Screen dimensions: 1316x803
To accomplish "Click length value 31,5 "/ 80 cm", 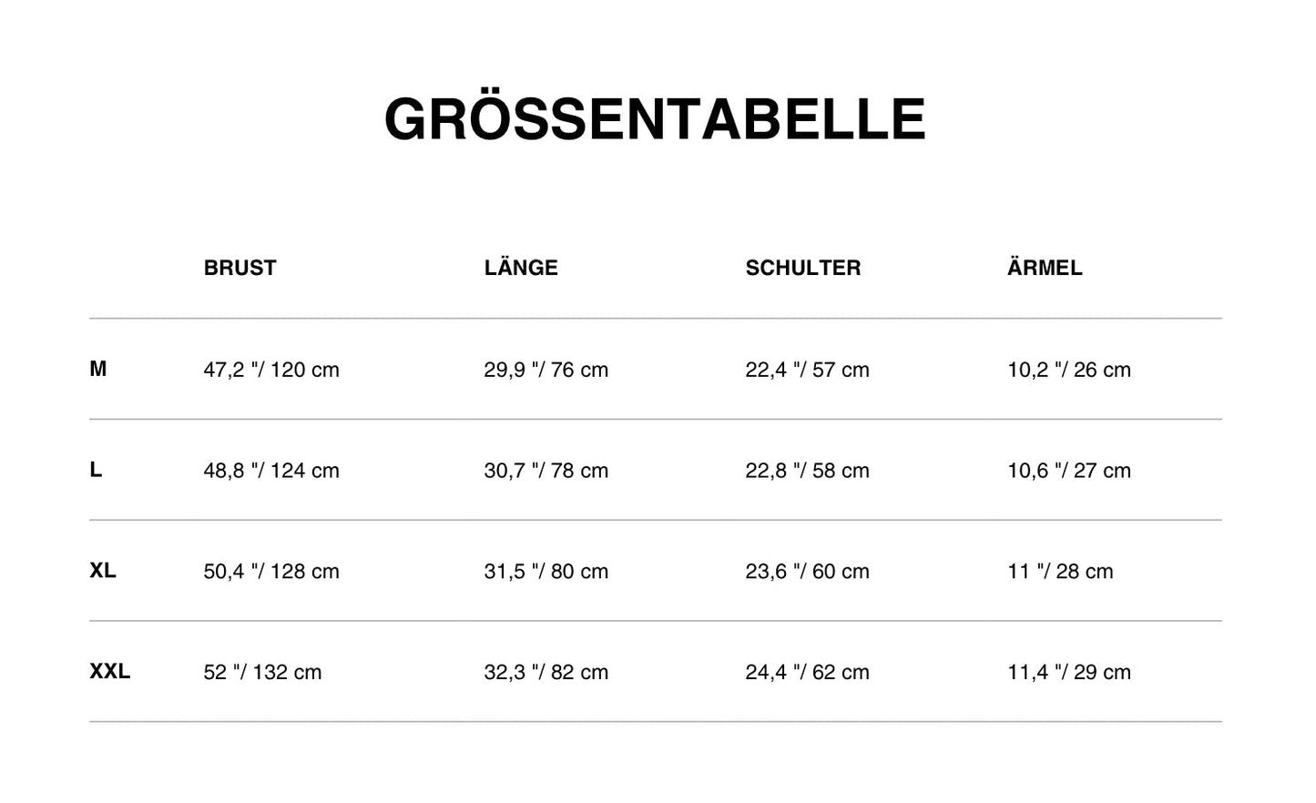I will 546,572.
